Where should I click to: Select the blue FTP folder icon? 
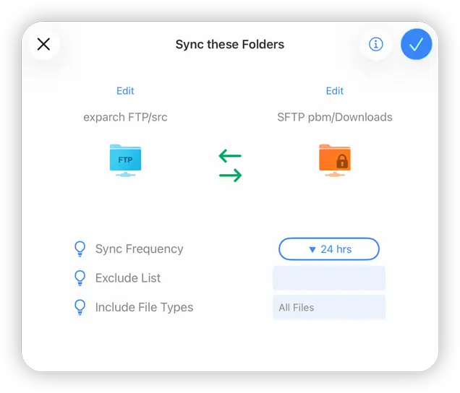pos(125,160)
